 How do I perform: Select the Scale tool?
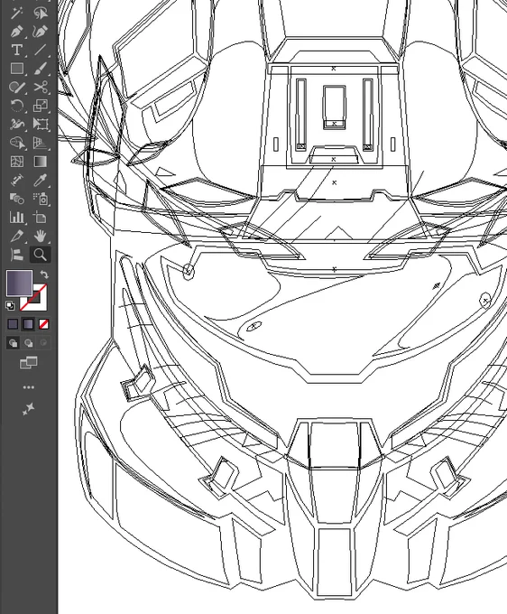coord(41,106)
